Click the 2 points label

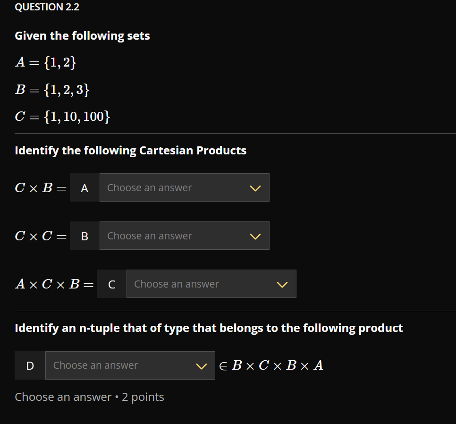(x=143, y=397)
